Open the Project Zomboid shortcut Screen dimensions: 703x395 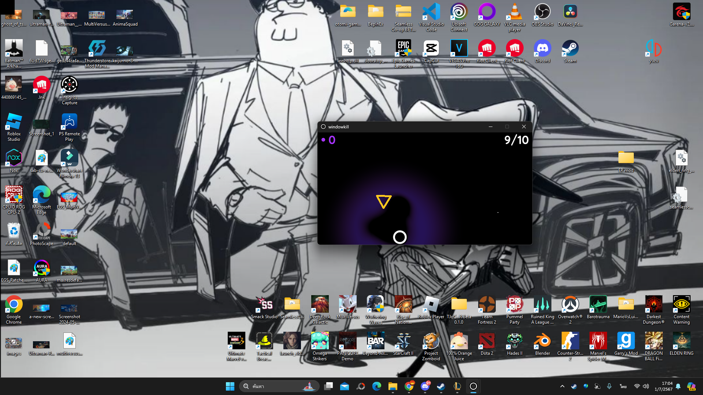tap(431, 346)
